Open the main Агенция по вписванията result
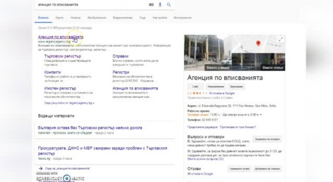Image resolution: width=333 pixels, height=182 pixels. (x=61, y=37)
